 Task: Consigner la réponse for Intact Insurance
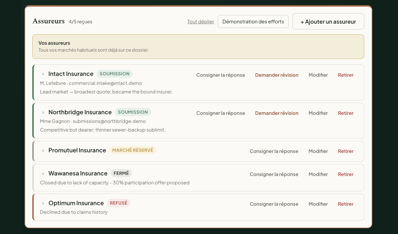pos(221,75)
